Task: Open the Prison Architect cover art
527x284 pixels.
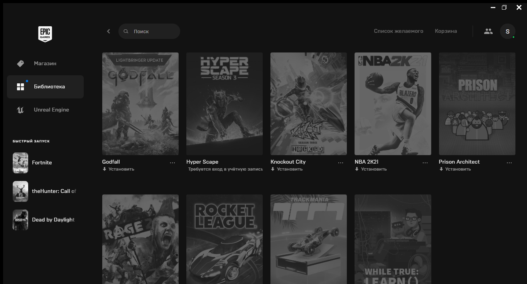Action: pyautogui.click(x=477, y=104)
